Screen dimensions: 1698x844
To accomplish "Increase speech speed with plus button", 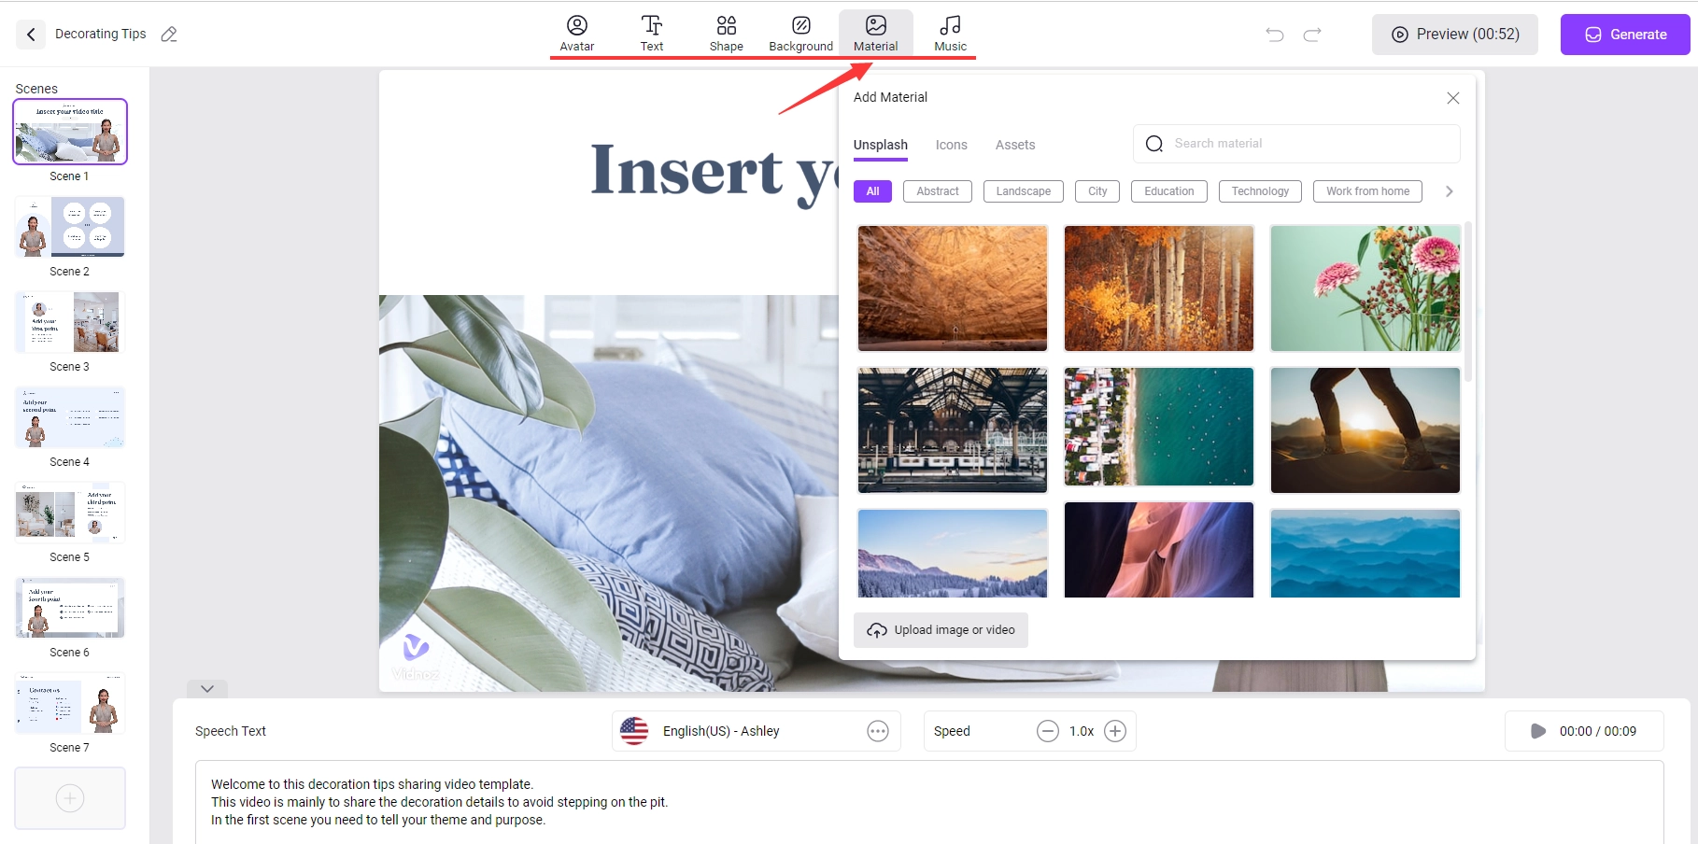I will 1115,731.
